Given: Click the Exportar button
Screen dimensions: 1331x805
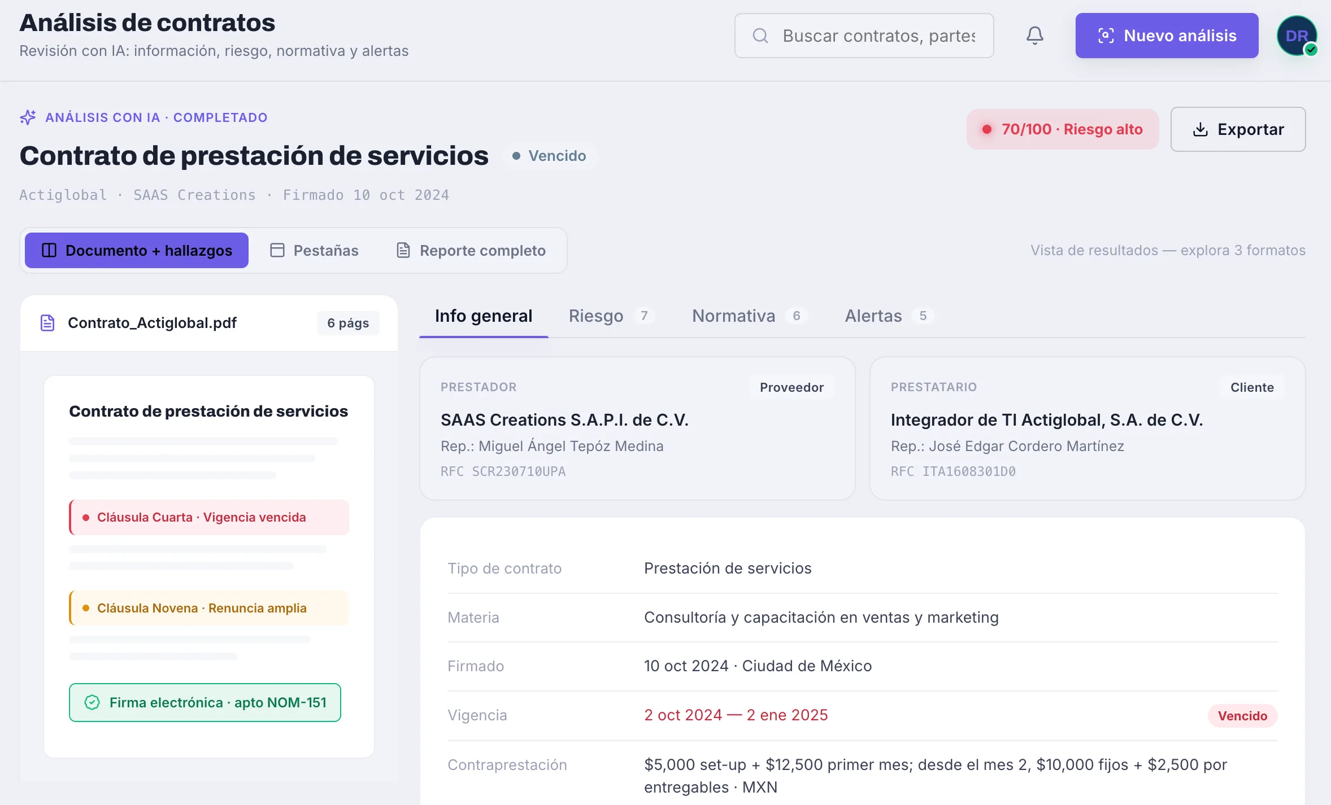Looking at the screenshot, I should [x=1238, y=129].
